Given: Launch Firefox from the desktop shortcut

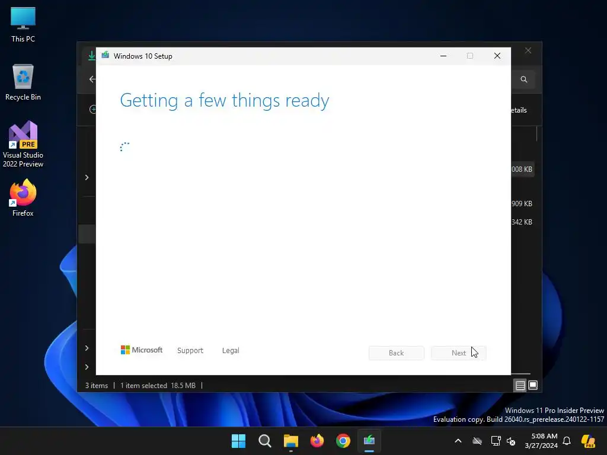Looking at the screenshot, I should tap(23, 198).
